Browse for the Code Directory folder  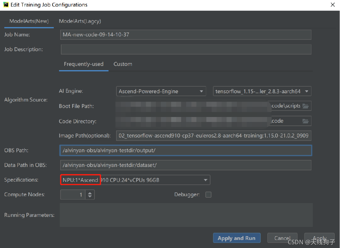[x=306, y=121]
